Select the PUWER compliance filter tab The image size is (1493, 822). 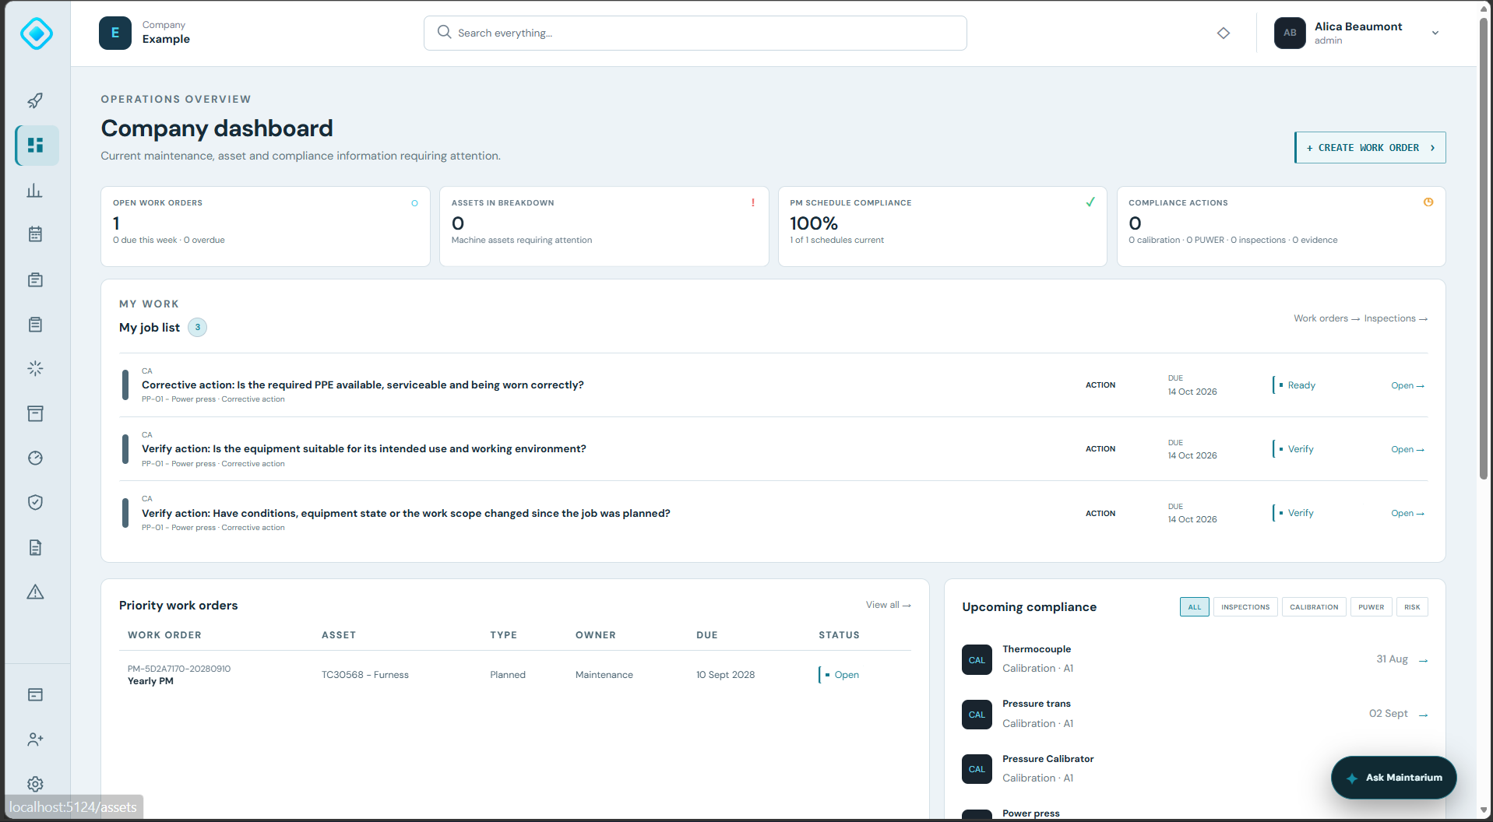coord(1371,607)
